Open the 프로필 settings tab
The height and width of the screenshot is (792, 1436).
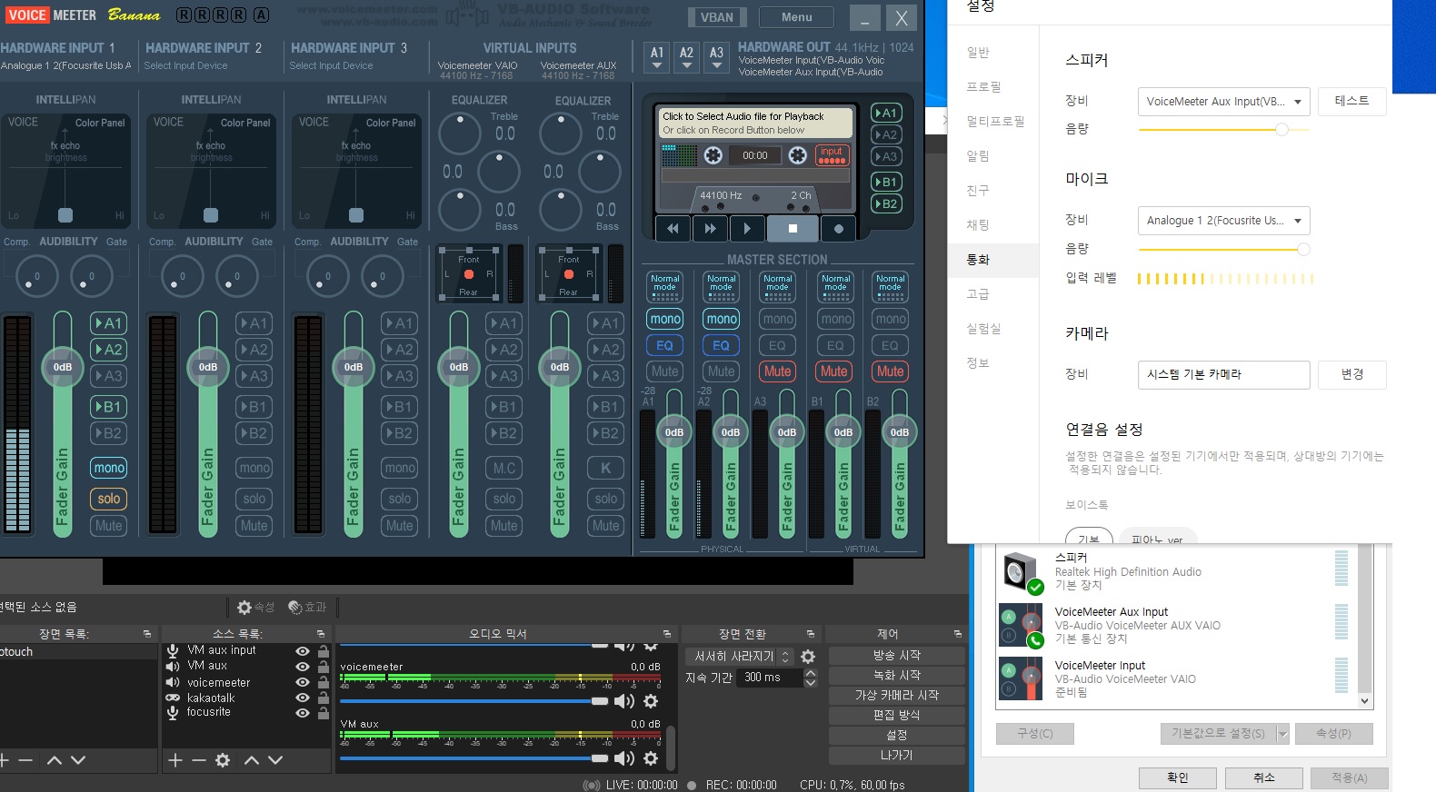coord(983,87)
